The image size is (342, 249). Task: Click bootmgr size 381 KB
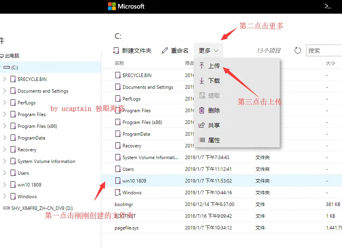click(333, 204)
